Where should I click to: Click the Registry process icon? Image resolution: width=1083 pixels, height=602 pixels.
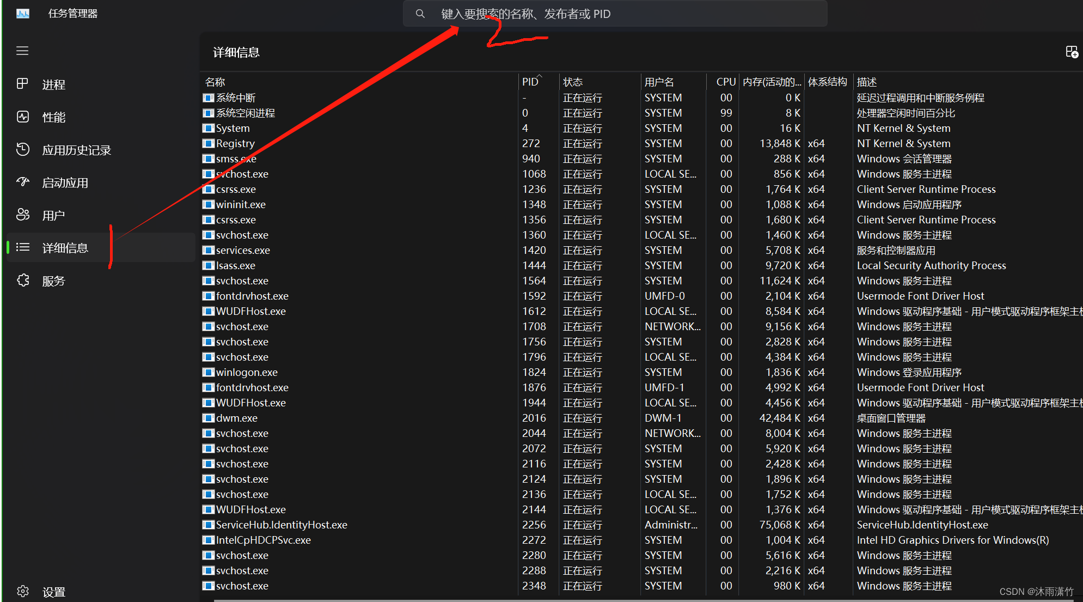[209, 143]
